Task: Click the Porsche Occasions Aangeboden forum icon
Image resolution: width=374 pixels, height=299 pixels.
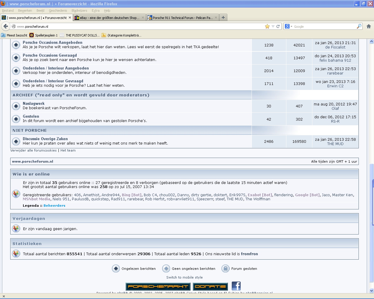Action: 16,45
